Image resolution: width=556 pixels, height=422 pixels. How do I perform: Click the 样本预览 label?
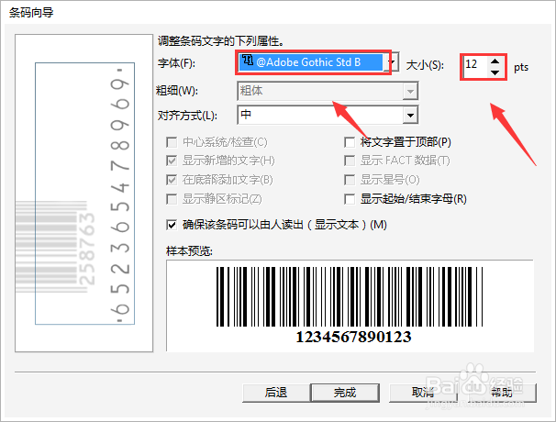[189, 251]
